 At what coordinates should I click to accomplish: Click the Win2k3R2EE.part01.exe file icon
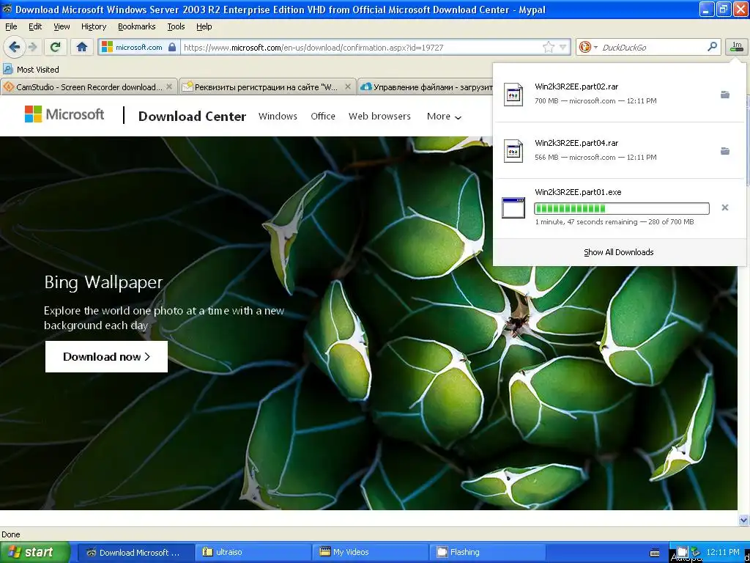click(x=513, y=207)
